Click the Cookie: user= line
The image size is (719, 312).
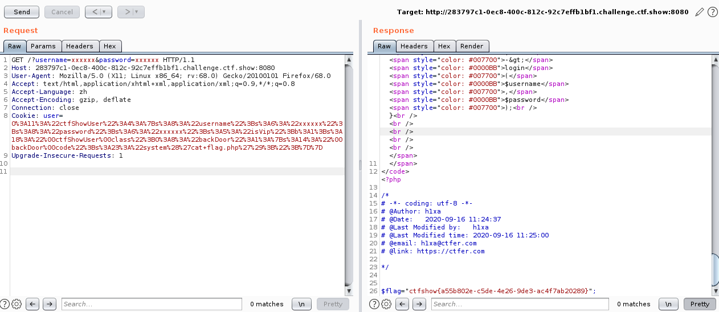[38, 116]
